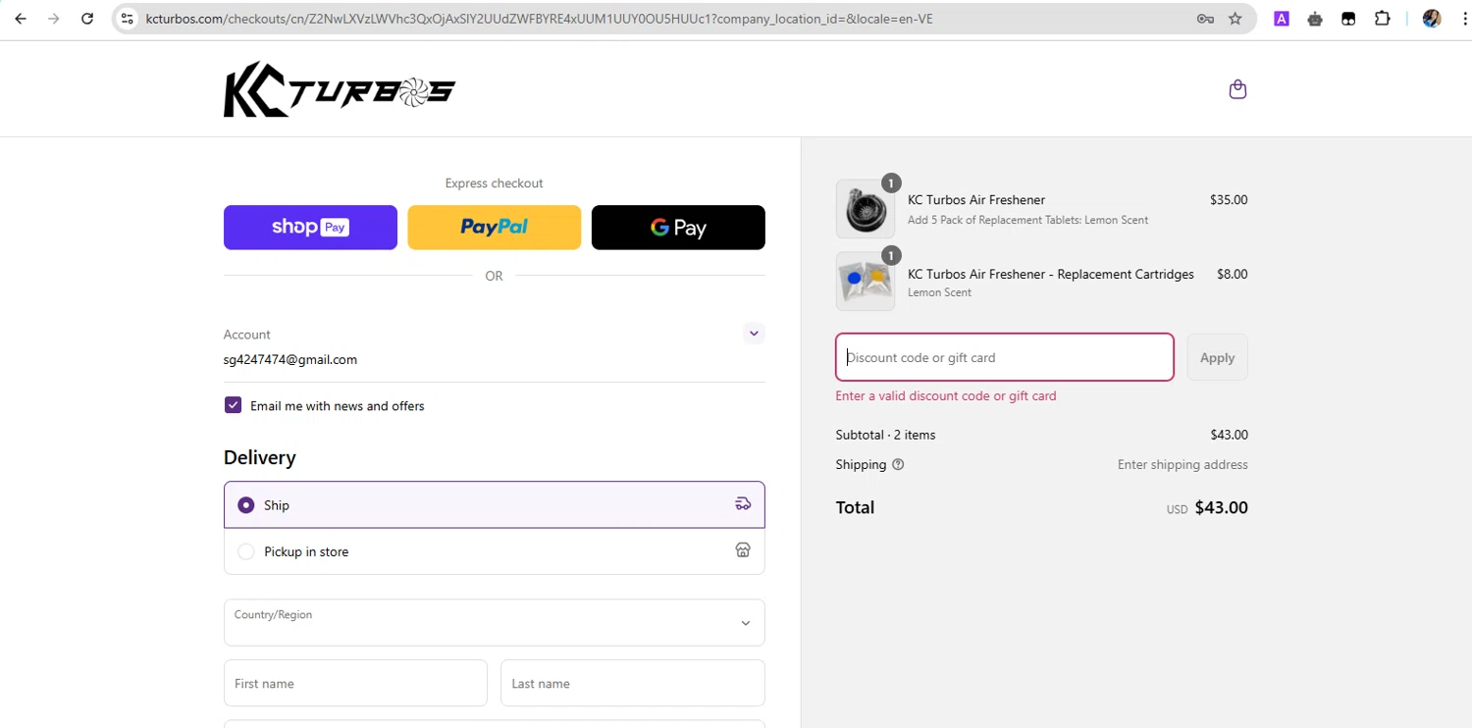Viewport: 1472px width, 728px height.
Task: Bookmark this page with the star icon
Action: tap(1235, 19)
